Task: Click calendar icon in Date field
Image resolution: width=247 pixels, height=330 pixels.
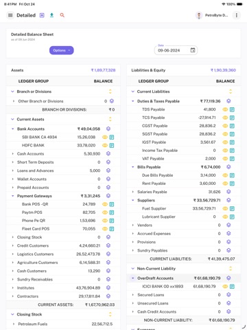Action: [193, 50]
